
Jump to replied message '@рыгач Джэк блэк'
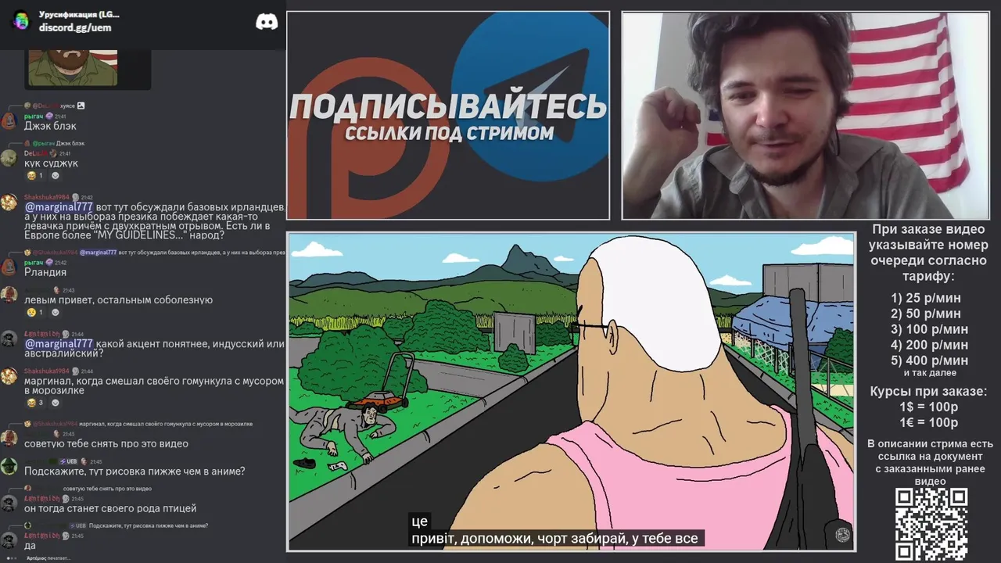(55, 143)
